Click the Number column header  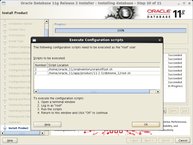pyautogui.click(x=40, y=65)
